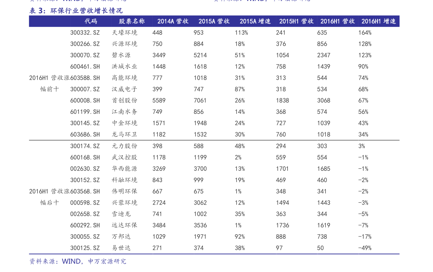433x272 pixels.
Task: Select stock name 洪城水业
Action: click(x=125, y=66)
